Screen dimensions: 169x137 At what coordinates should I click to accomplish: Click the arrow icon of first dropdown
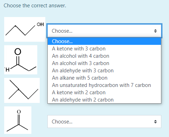click(x=155, y=31)
